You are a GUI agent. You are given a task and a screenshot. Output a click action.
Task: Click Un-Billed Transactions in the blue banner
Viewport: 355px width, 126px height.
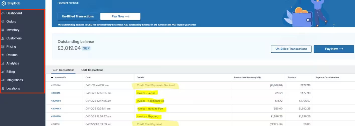coord(78,16)
